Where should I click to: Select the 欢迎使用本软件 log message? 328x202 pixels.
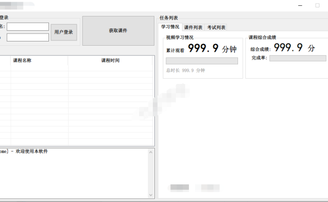31,151
